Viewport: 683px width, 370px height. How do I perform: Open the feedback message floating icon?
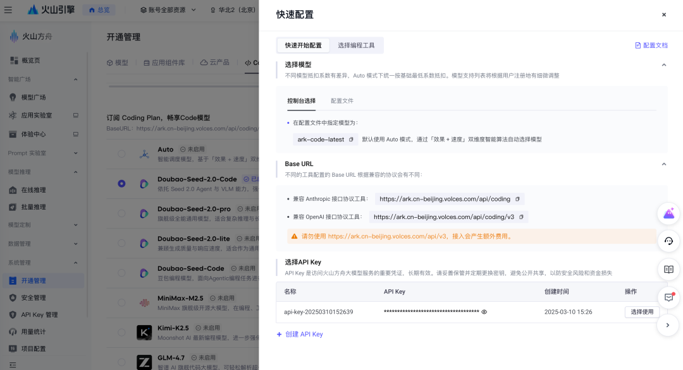(x=668, y=297)
